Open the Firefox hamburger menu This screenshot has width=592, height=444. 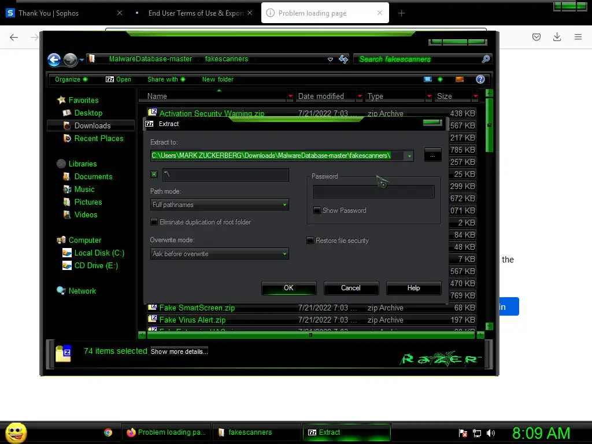point(578,36)
